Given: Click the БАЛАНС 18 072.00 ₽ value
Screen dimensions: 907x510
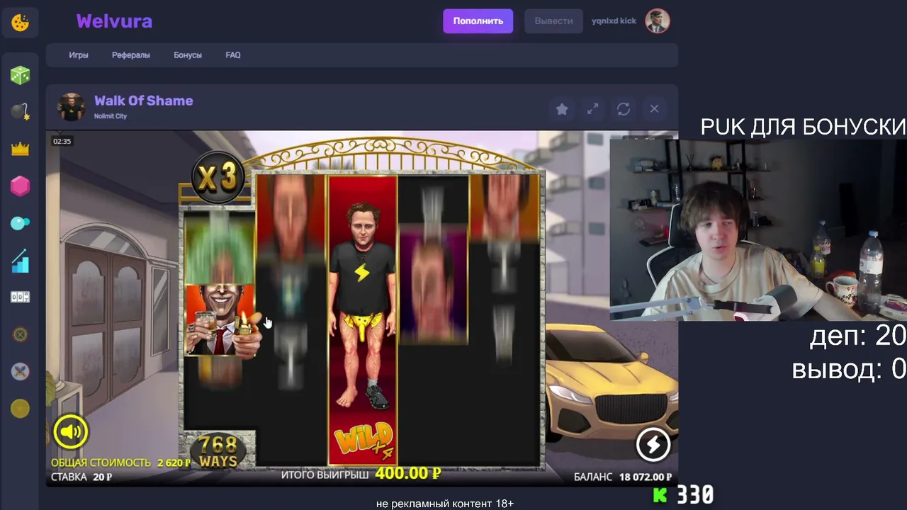Looking at the screenshot, I should pos(623,477).
